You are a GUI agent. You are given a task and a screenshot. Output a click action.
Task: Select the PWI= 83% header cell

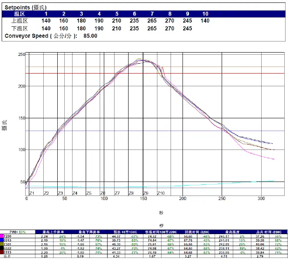(x=18, y=232)
